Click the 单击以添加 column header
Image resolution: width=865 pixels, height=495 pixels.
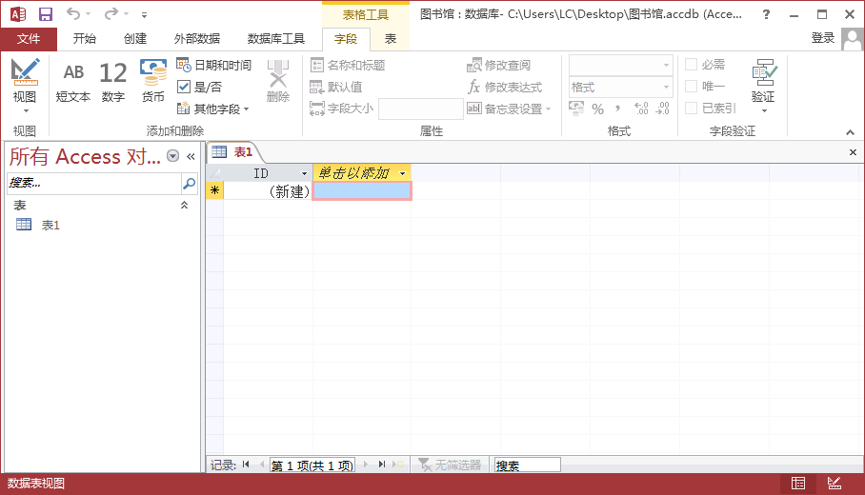tap(362, 173)
